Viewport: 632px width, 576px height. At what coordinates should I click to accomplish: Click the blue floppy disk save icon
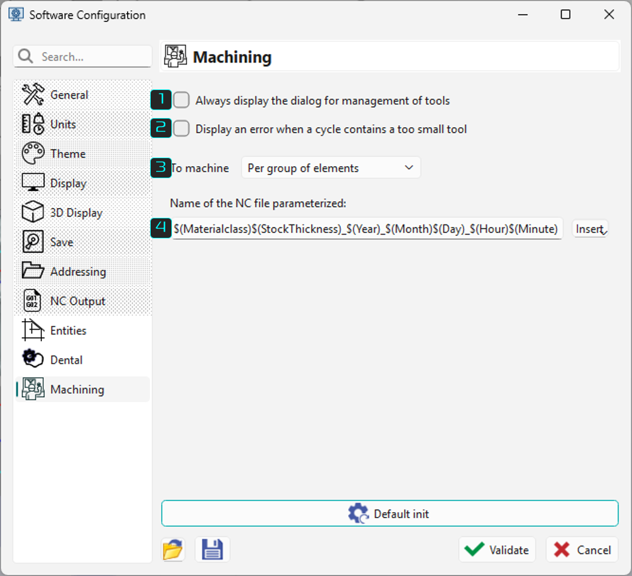[213, 549]
